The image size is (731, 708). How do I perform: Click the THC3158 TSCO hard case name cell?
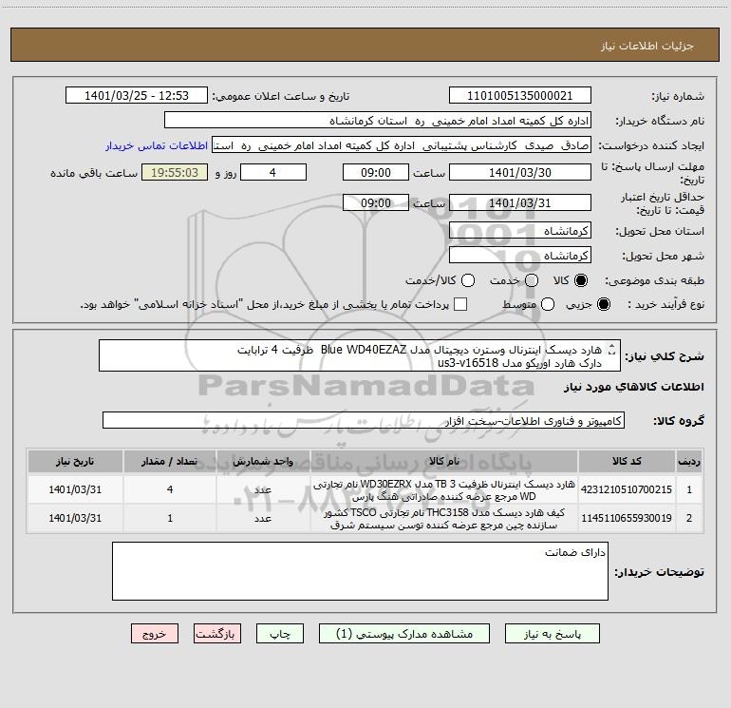click(x=444, y=518)
